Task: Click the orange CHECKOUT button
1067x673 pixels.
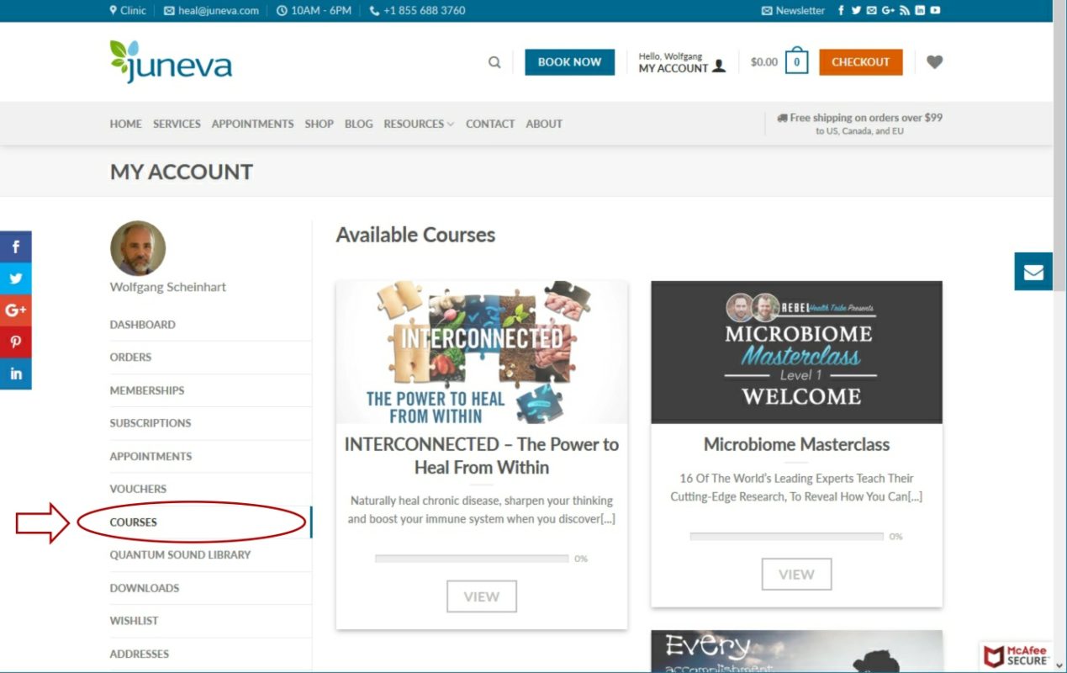Action: tap(860, 62)
